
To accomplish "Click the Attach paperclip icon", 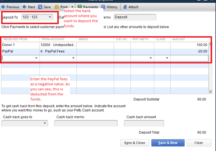I will pyautogui.click(x=125, y=7).
